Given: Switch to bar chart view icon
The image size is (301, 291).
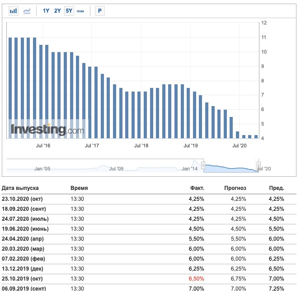Looking at the screenshot, I should pyautogui.click(x=14, y=11).
